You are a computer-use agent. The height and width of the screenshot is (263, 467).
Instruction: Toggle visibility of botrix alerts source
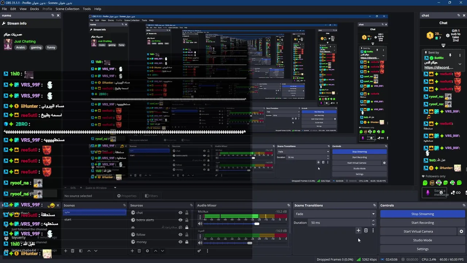(180, 220)
